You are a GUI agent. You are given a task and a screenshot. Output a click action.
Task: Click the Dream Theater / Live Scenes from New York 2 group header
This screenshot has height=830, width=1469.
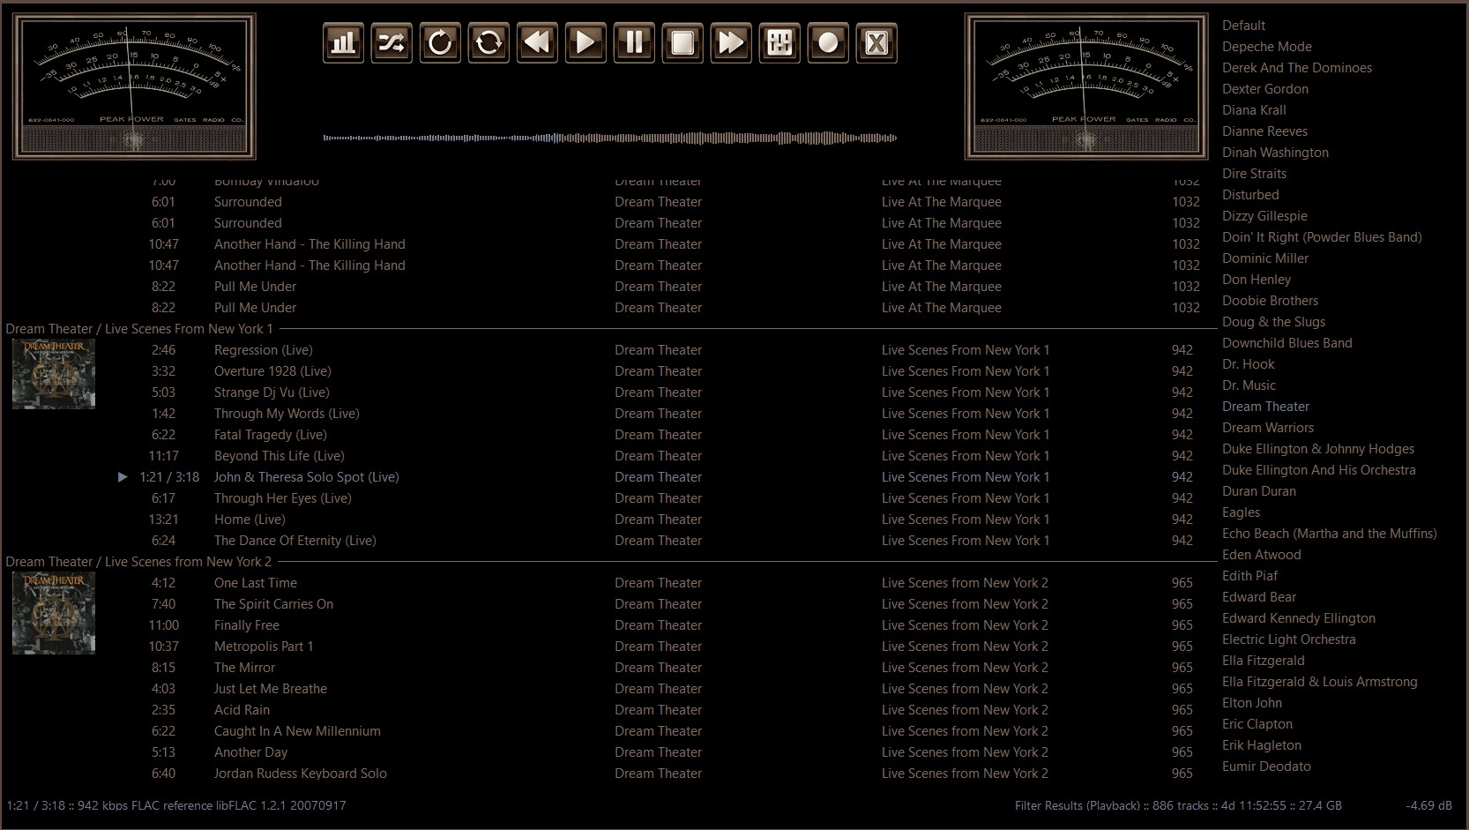coord(138,562)
